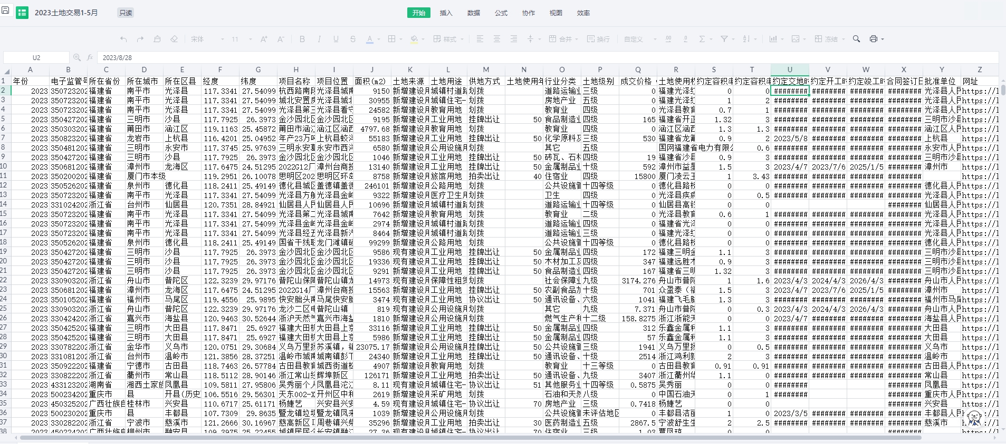Decrease font size with A- icon
The width and height of the screenshot is (1006, 444).
281,39
